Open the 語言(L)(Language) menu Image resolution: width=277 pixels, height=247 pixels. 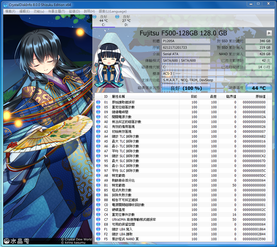(x=112, y=12)
